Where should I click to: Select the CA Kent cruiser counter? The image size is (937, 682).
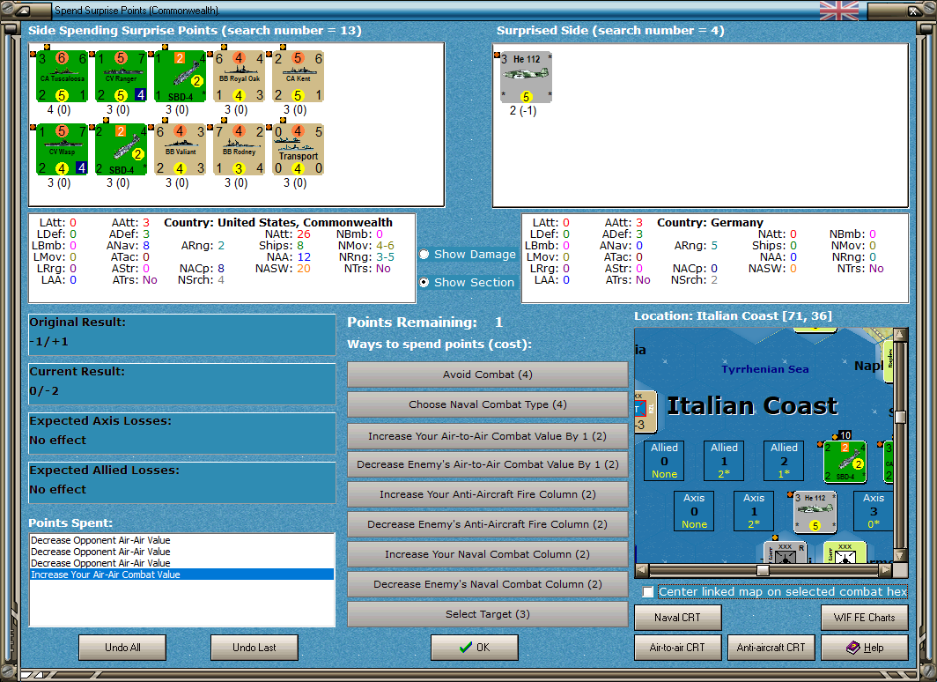click(299, 77)
